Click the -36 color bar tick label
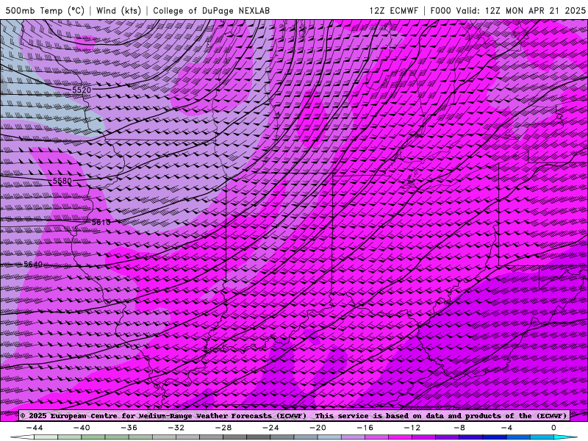The width and height of the screenshot is (588, 441). coord(129,428)
